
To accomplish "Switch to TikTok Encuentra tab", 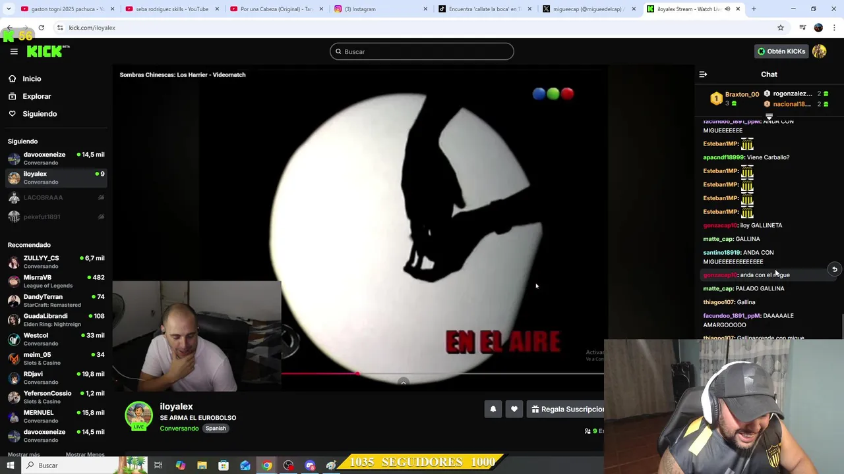I will click(485, 9).
